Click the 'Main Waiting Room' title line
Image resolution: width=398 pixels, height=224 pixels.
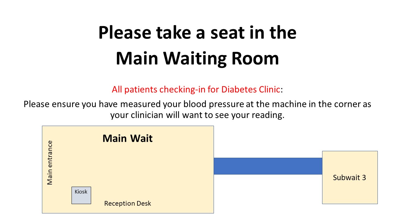coord(197,59)
